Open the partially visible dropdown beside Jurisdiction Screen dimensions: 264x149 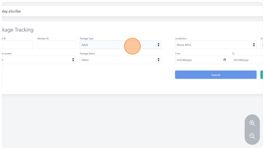point(262,45)
